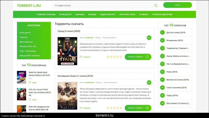Select 'Софт / Программы' category
Image resolution: width=209 pixels, height=118 pixels.
coord(28,51)
